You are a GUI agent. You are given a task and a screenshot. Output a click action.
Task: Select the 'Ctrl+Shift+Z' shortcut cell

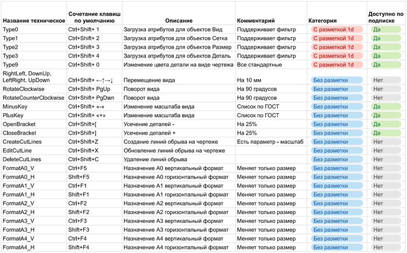(83, 142)
